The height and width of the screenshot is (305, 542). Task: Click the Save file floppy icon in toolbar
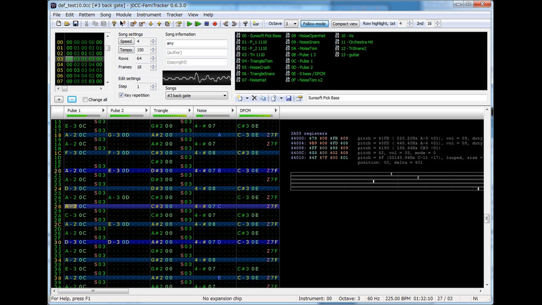[x=76, y=24]
